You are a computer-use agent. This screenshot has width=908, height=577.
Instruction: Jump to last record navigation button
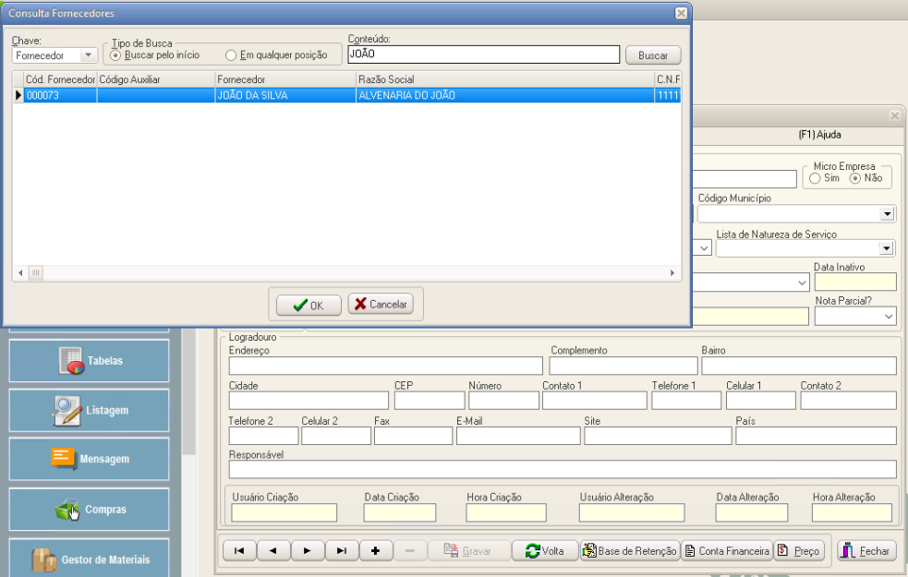[x=341, y=550]
